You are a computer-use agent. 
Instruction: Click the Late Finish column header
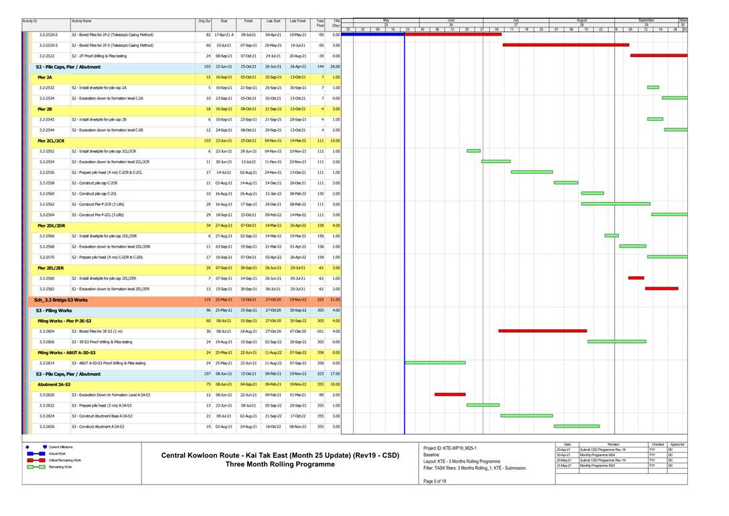(x=297, y=21)
